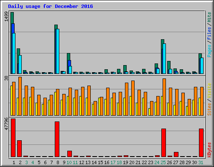The height and width of the screenshot is (167, 214).
Task: Click day 24 on the x-axis
Action: pos(157,162)
